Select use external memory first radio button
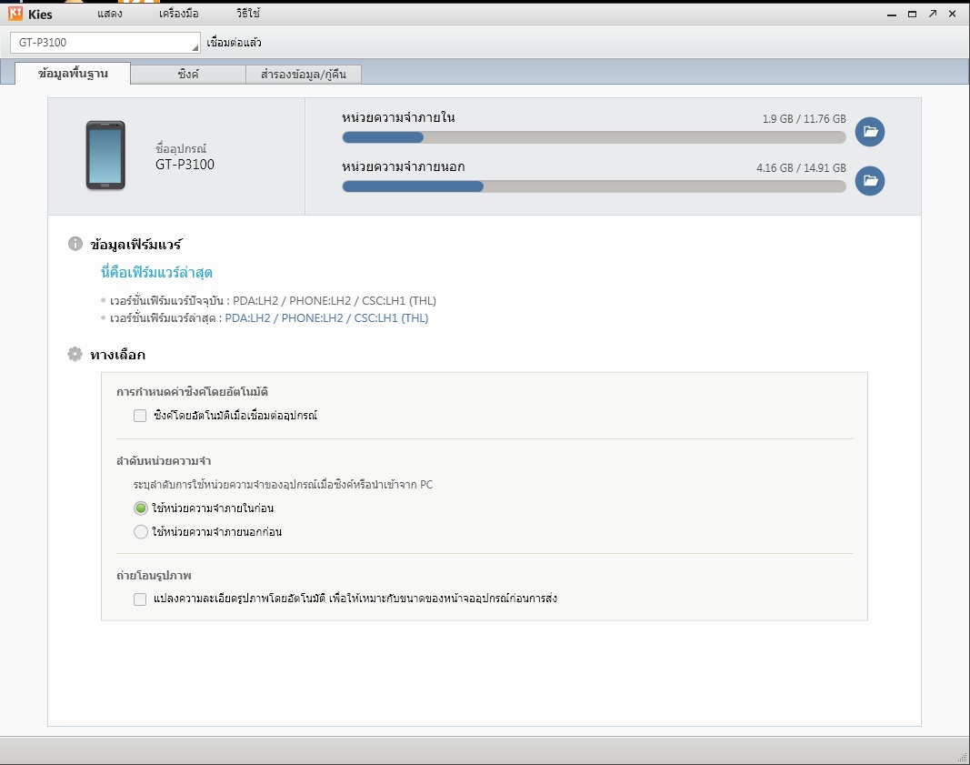 141,531
